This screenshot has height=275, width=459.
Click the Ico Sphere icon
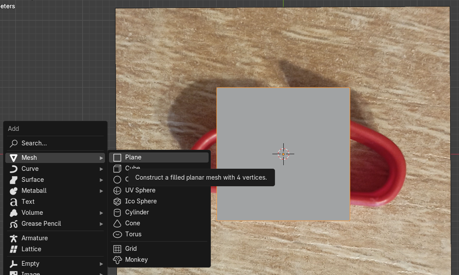117,201
